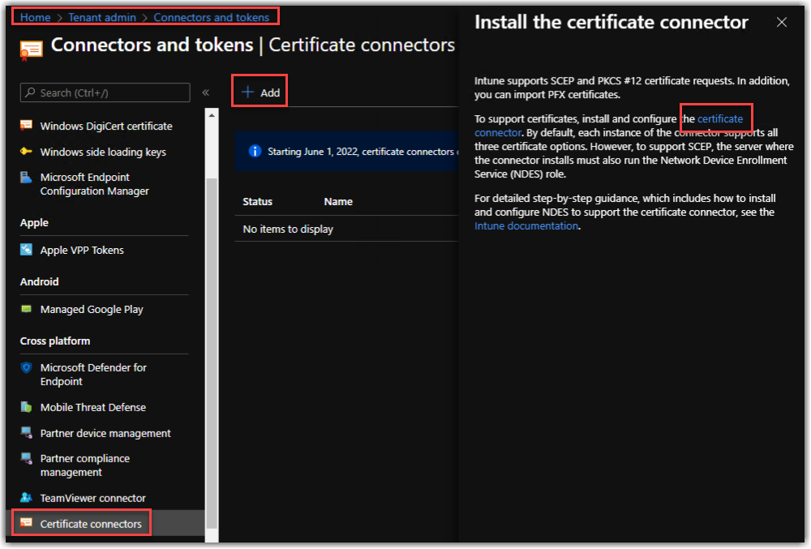The width and height of the screenshot is (811, 549).
Task: Click the magnifier icon in the search box
Action: tap(31, 92)
